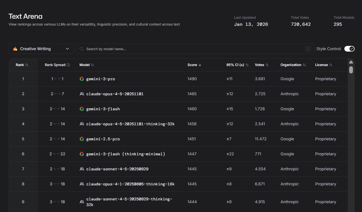
Task: Open claude-sonnet-4-5-20250929-thinking-32k model link
Action: (x=129, y=202)
